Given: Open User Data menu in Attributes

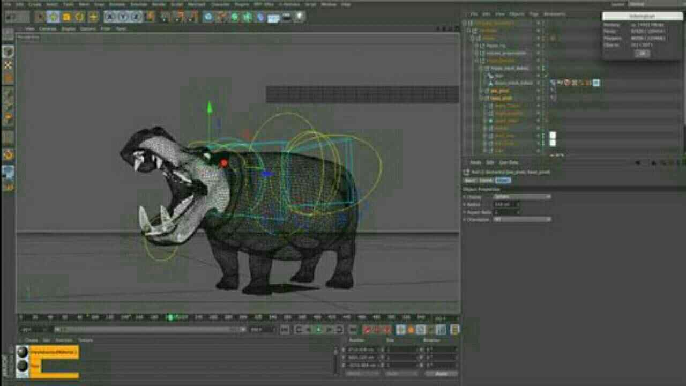Looking at the screenshot, I should tap(509, 162).
